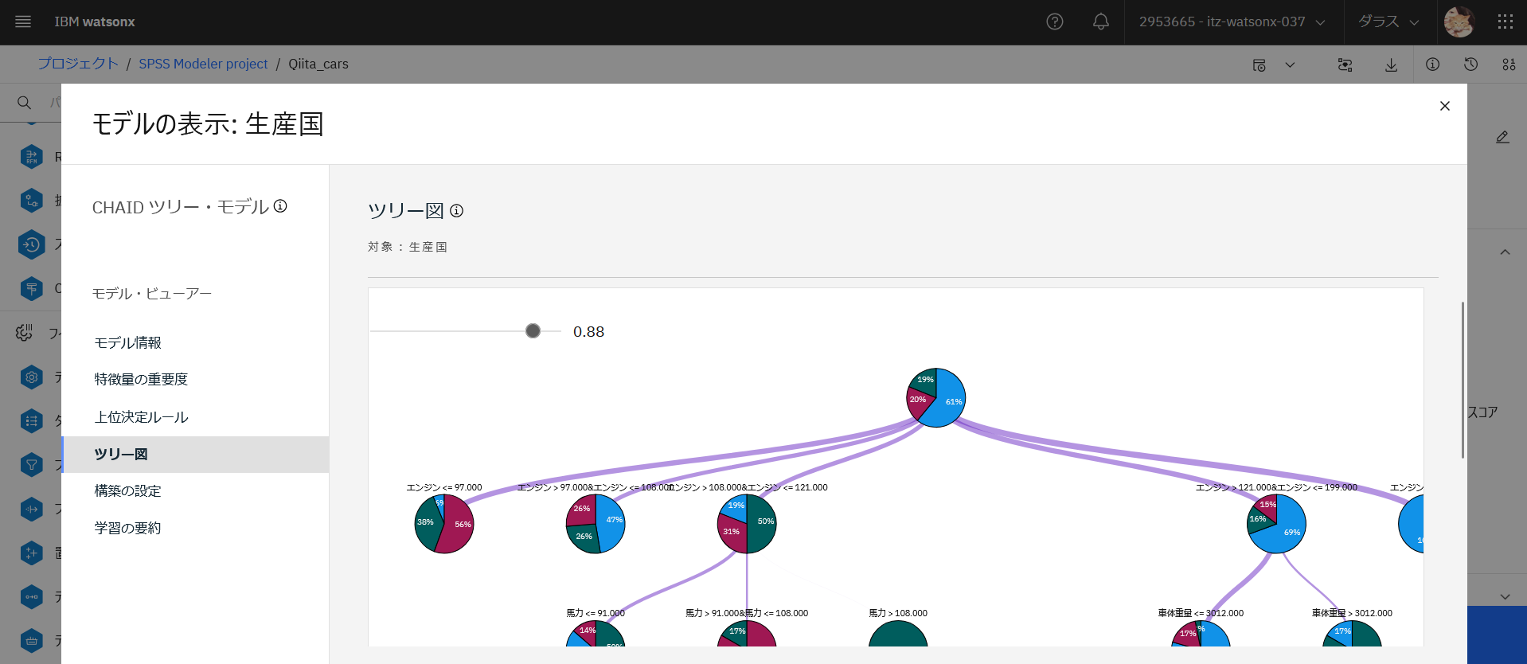
Task: Close the model view dialog
Action: tap(1445, 106)
